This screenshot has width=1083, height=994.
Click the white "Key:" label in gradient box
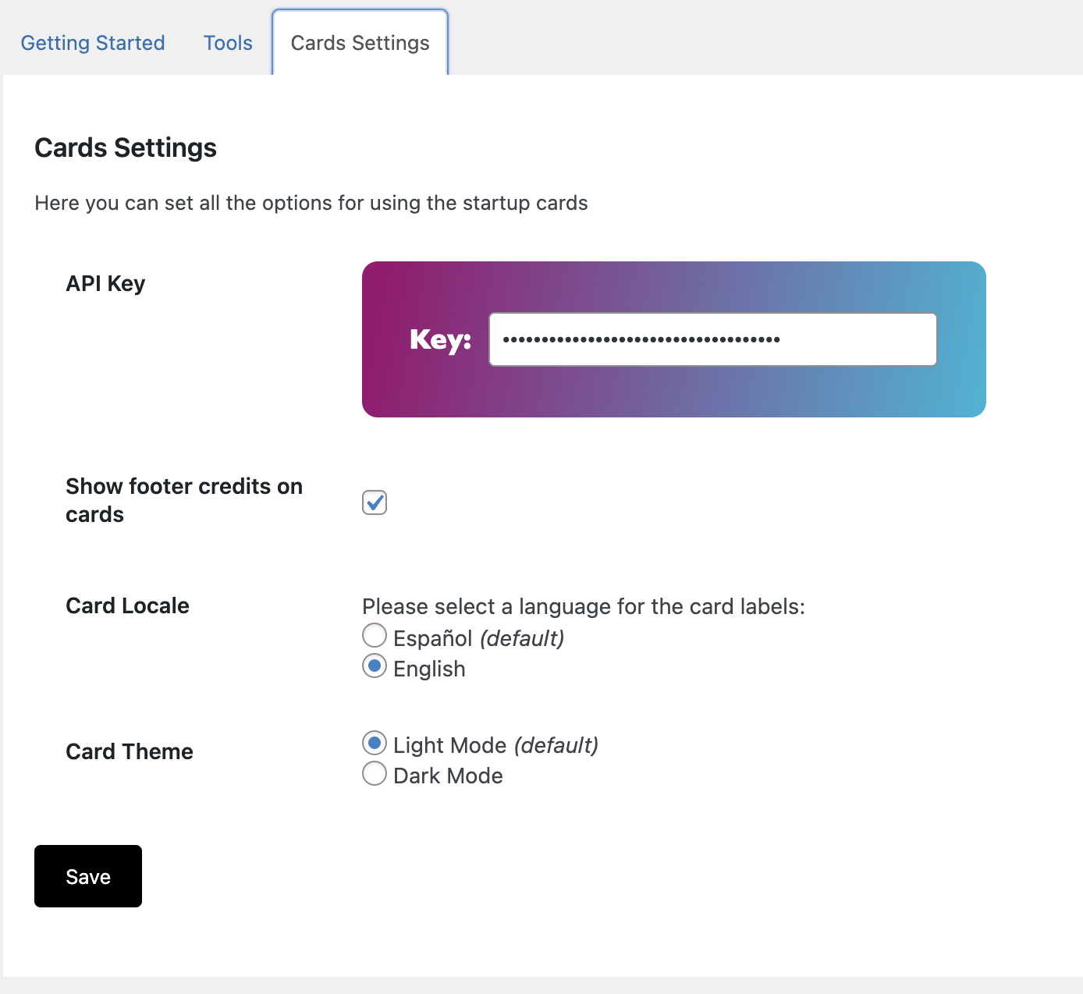pyautogui.click(x=440, y=339)
